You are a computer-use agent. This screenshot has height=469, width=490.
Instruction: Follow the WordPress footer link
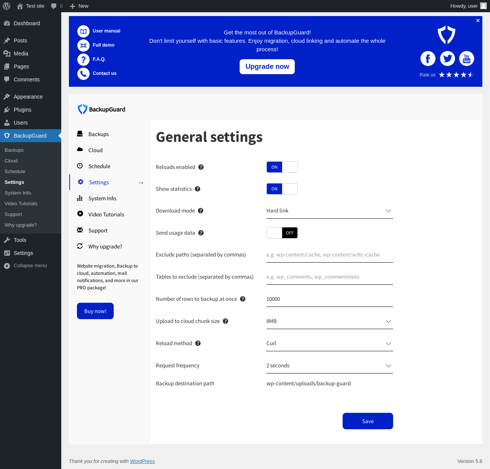click(142, 461)
